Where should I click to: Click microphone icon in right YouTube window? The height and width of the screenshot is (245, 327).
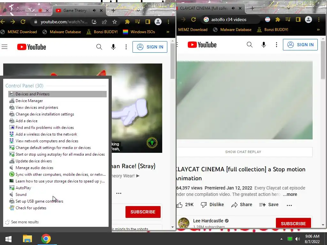(x=263, y=45)
